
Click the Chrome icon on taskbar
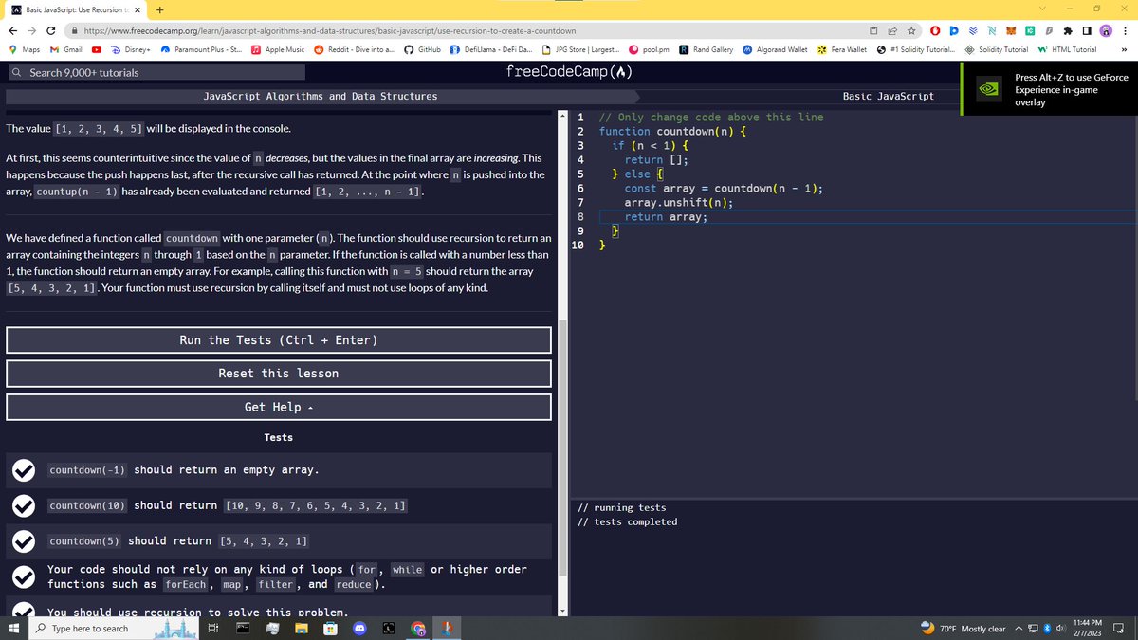417,629
